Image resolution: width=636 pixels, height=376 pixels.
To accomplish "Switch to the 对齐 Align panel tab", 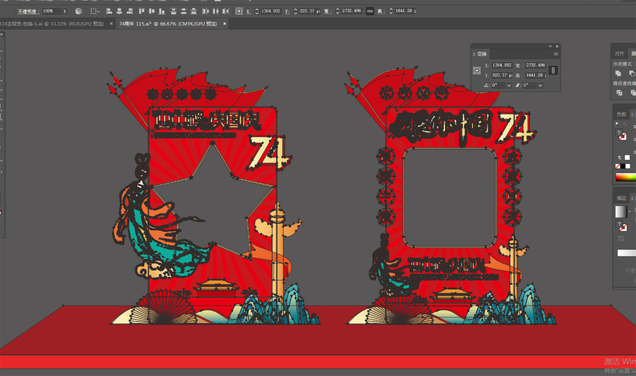I will pyautogui.click(x=619, y=54).
